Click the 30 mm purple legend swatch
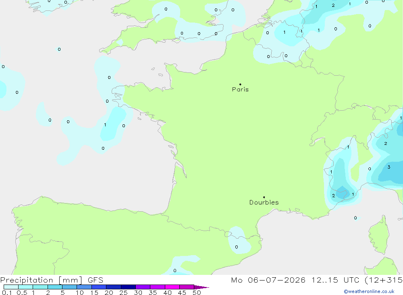 click(143, 287)
